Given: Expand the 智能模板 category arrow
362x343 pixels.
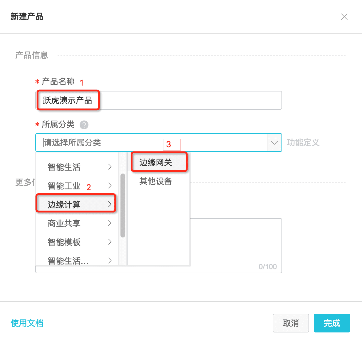Looking at the screenshot, I should point(110,242).
